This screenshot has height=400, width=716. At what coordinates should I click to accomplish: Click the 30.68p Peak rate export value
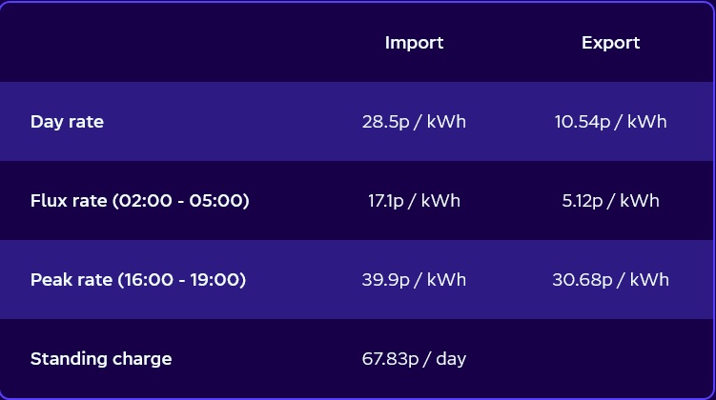(x=610, y=280)
